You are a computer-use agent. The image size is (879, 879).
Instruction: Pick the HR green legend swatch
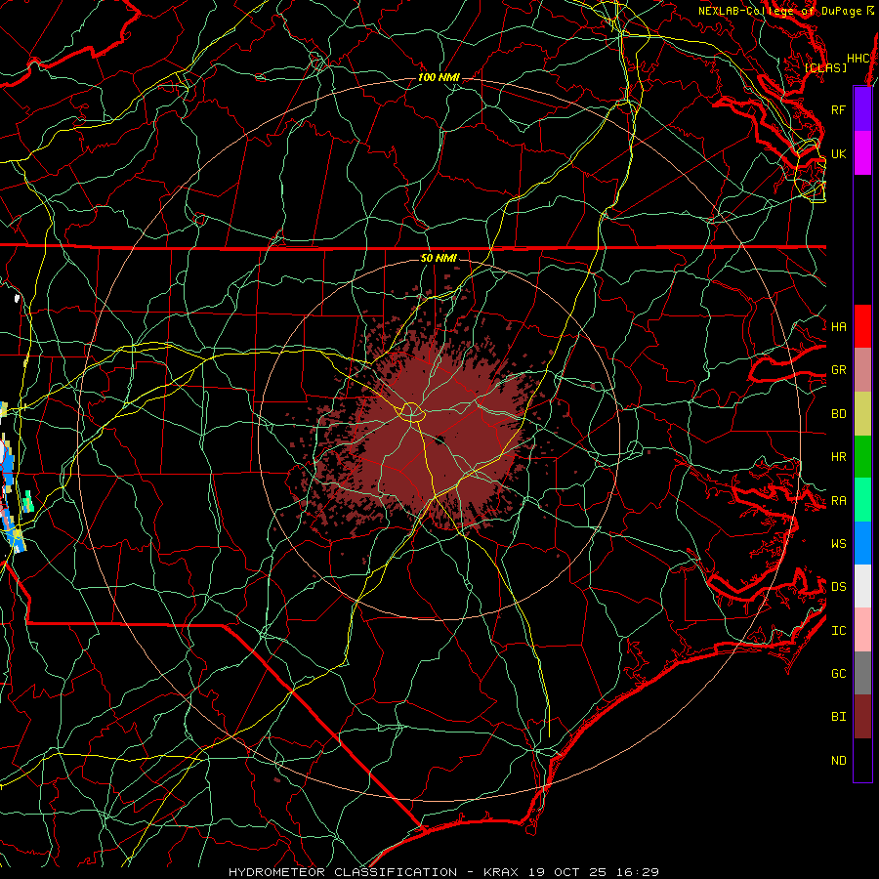coord(862,457)
